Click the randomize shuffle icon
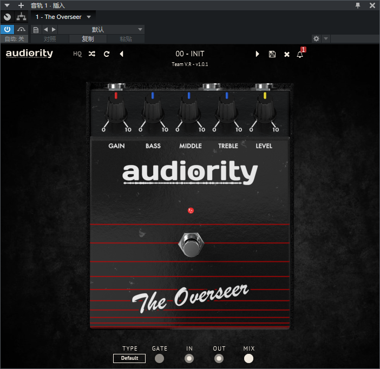This screenshot has width=380, height=369. (x=92, y=54)
